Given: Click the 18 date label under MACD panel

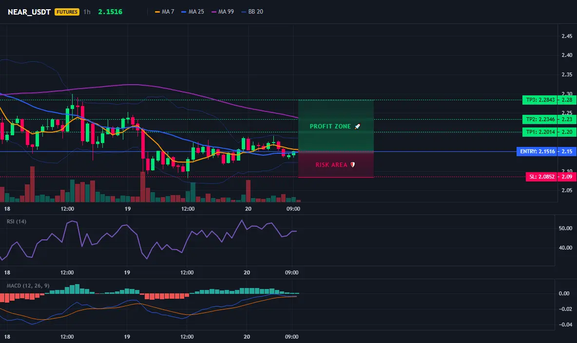Looking at the screenshot, I should pyautogui.click(x=7, y=337).
